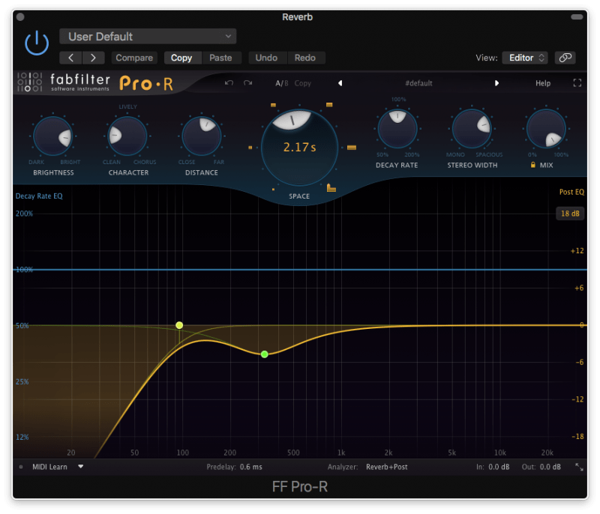The height and width of the screenshot is (514, 600).
Task: Open the View Editor dropdown
Action: coord(525,58)
